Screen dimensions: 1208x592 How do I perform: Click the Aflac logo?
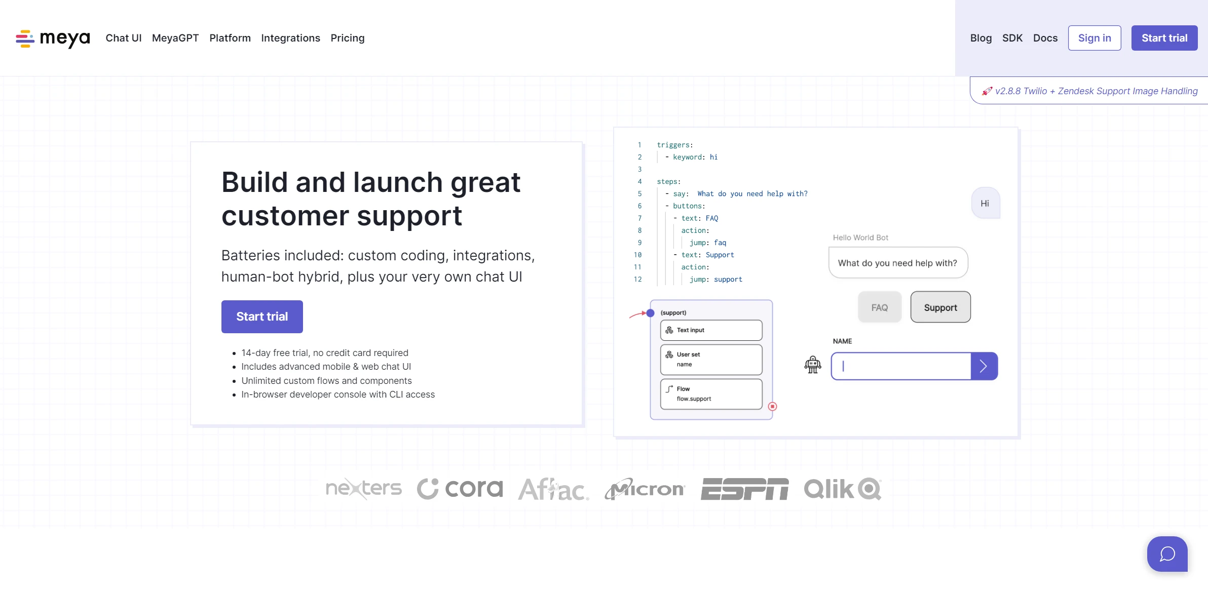tap(553, 489)
